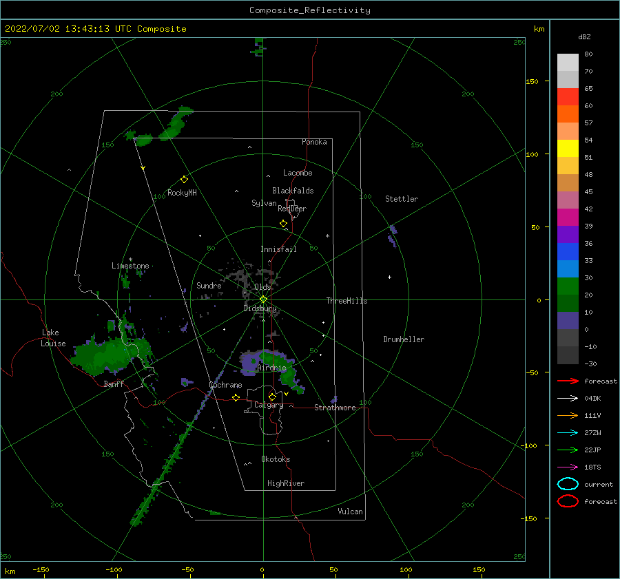
Task: Click the red forecast arrow in legend
Action: (x=568, y=381)
